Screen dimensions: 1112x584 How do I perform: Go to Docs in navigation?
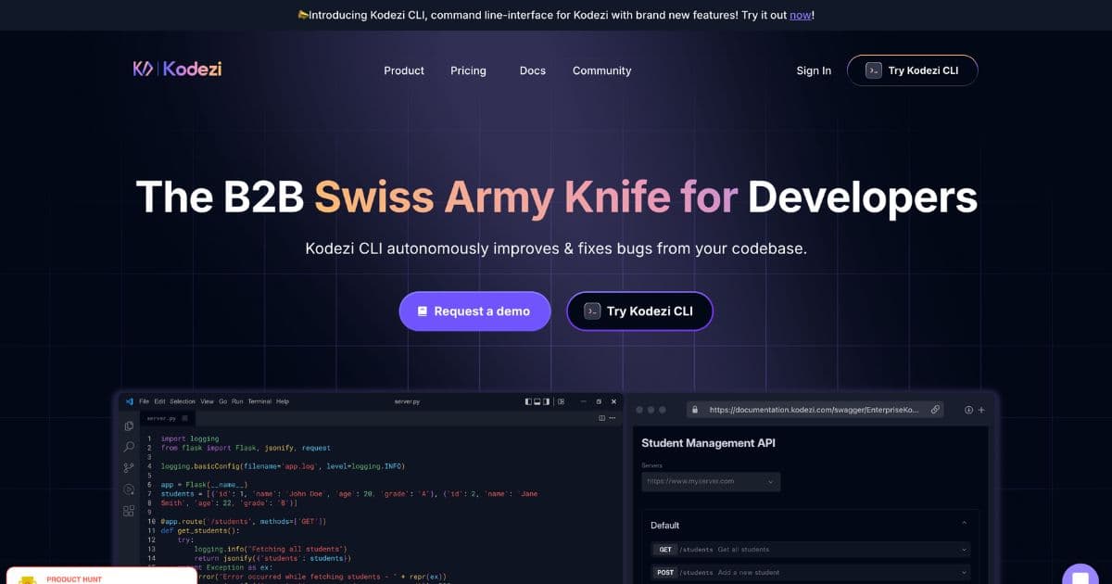(x=533, y=70)
